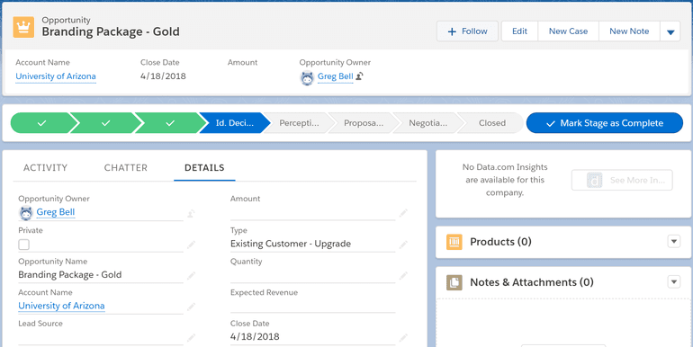Click the Notes & Attachments icon
Image resolution: width=693 pixels, height=347 pixels.
(x=454, y=282)
